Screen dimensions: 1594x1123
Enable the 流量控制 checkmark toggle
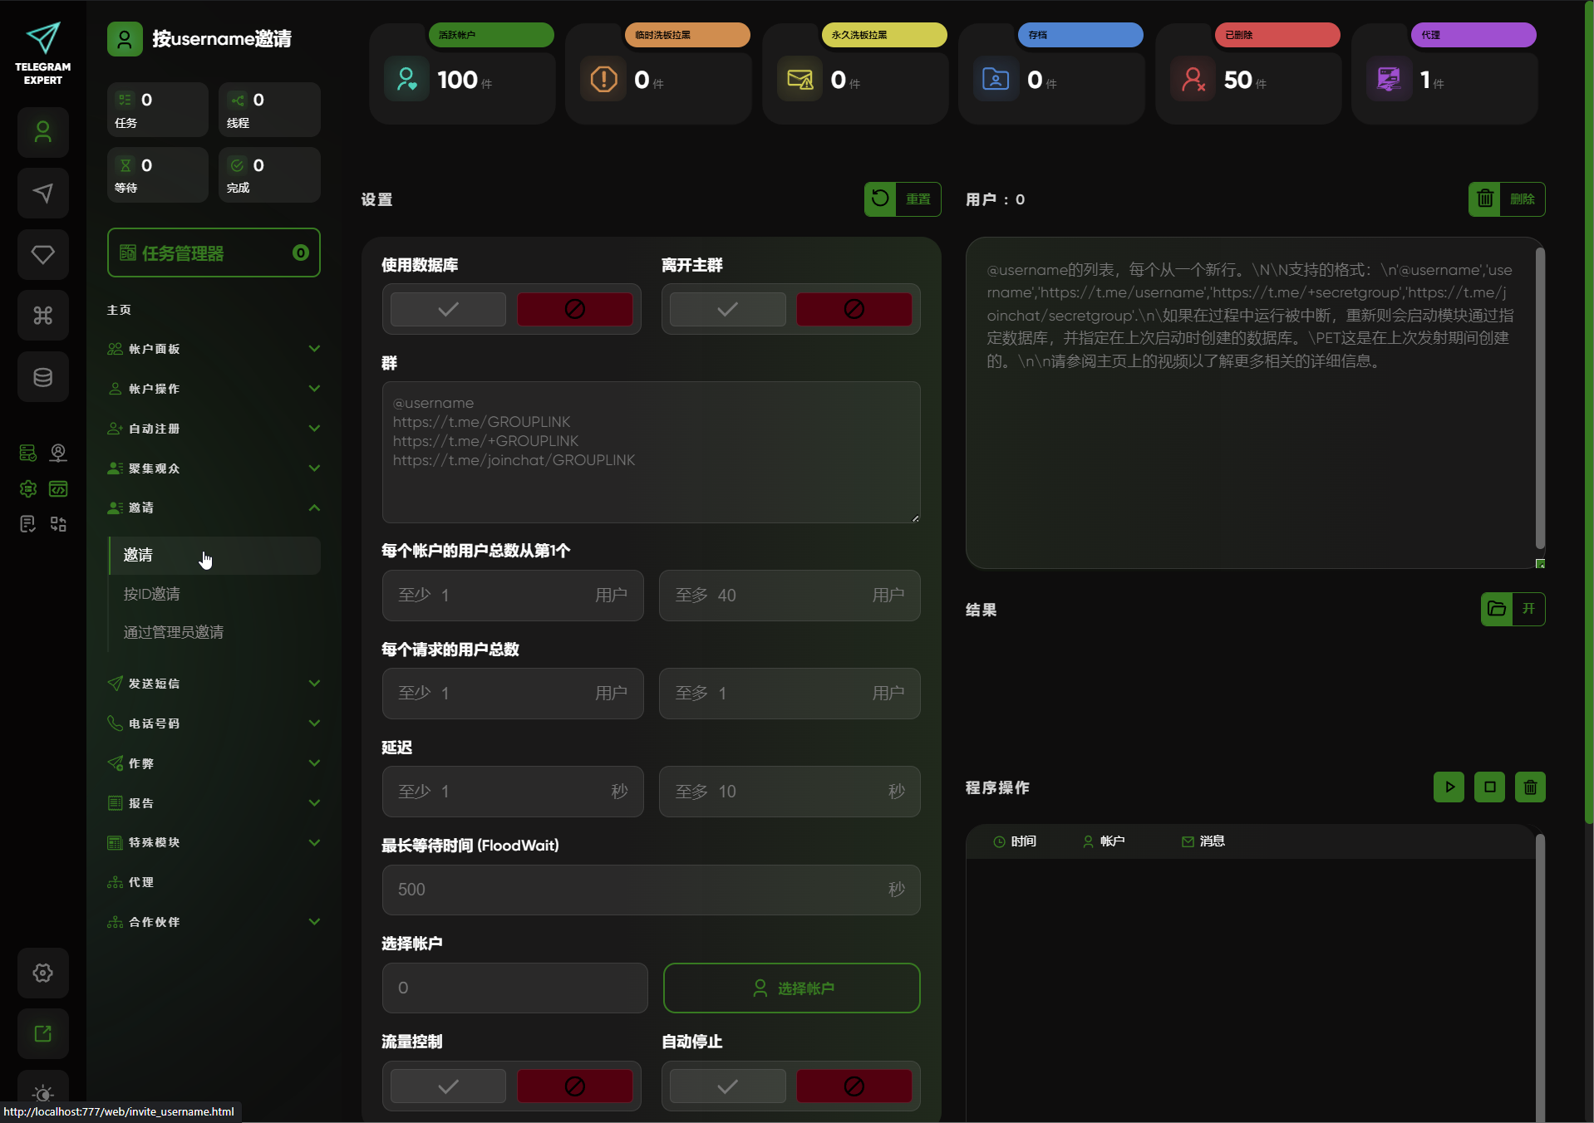pyautogui.click(x=448, y=1086)
